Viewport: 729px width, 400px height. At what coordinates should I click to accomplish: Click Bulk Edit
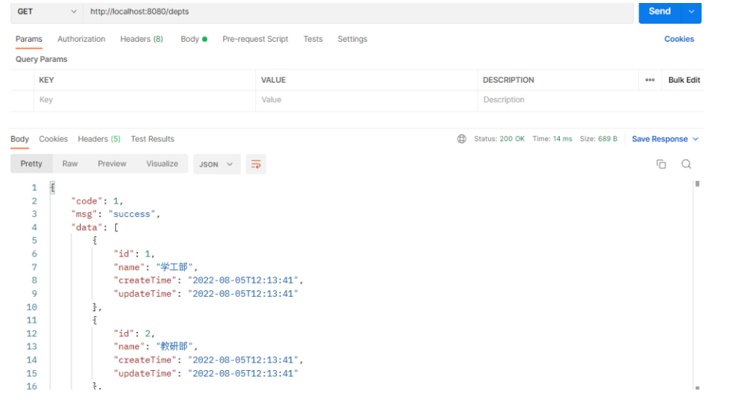pyautogui.click(x=684, y=80)
